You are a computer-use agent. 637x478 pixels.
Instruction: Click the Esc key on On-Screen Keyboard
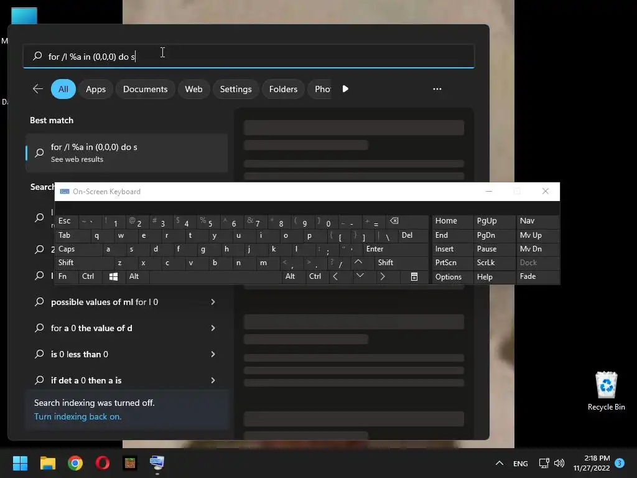(x=67, y=222)
